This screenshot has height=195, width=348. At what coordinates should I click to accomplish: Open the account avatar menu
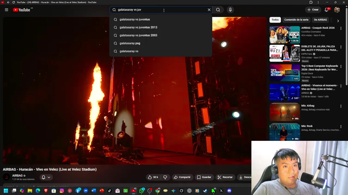point(337,10)
